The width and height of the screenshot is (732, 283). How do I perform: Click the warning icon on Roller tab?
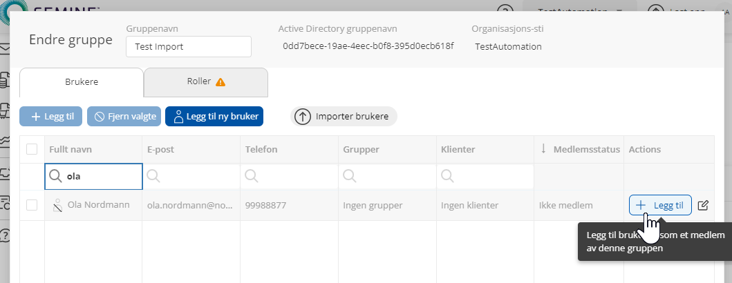pos(220,82)
